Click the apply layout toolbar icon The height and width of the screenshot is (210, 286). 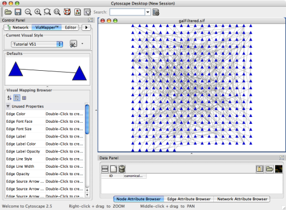tap(77, 12)
